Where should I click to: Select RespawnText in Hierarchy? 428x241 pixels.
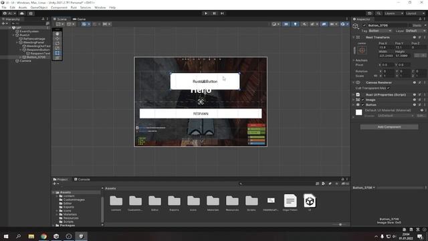pos(40,54)
